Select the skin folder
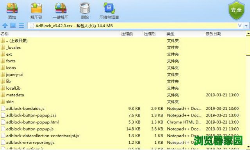The image size is (250, 150). click(123, 102)
